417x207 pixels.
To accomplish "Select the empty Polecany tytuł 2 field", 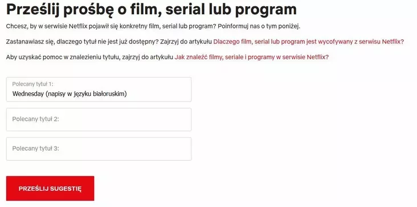I will point(99,119).
